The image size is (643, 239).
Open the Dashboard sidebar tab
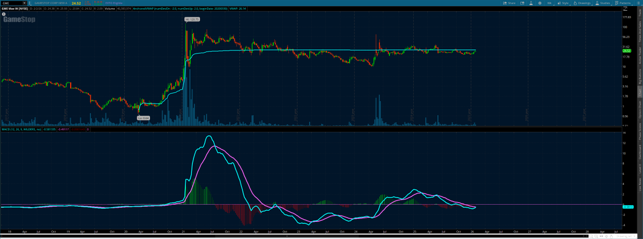pyautogui.click(x=640, y=153)
